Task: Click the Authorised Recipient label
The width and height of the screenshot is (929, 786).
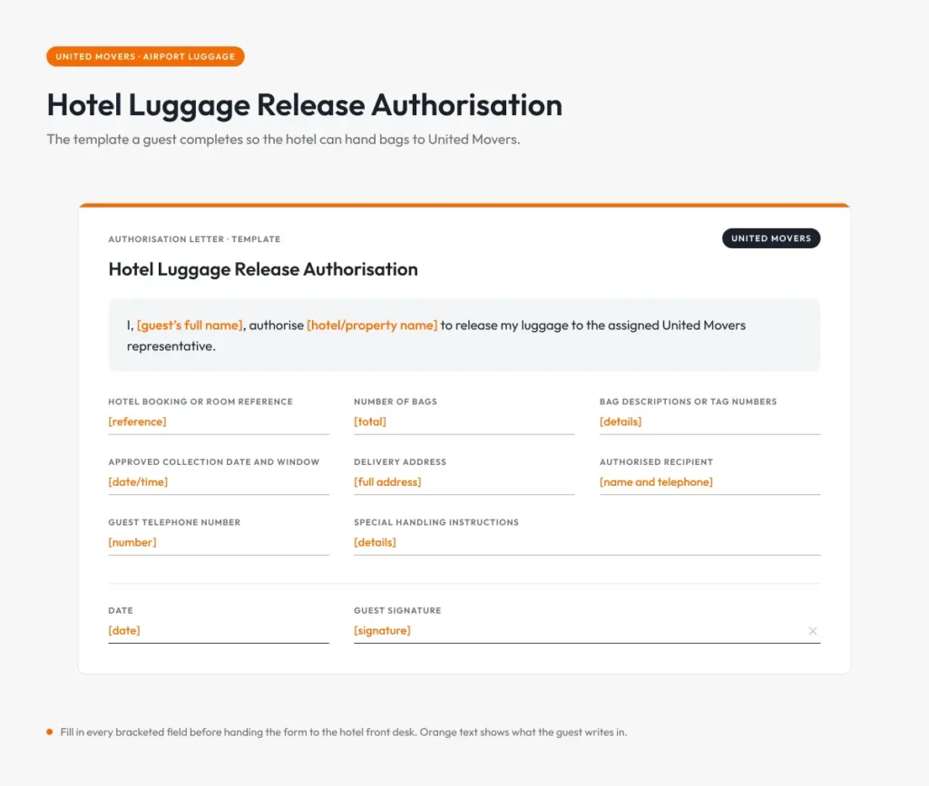Action: click(657, 461)
